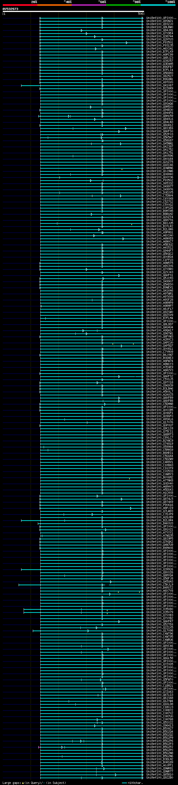Viewport: 178px width, 785px height.
Task: Open hit UniRef100_A6N0E8
Action: coord(160,238)
